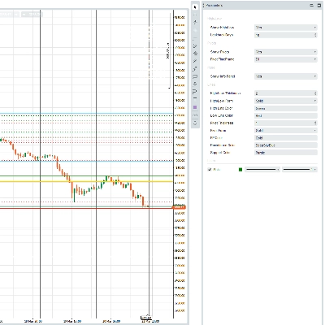Open the Pivot Timeframe dropdown
Viewport: 325px width, 325px height.
click(286, 59)
